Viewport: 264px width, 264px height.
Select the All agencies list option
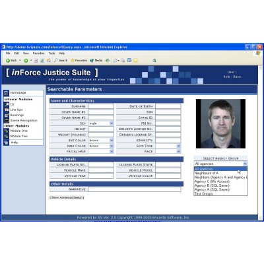coord(220,169)
